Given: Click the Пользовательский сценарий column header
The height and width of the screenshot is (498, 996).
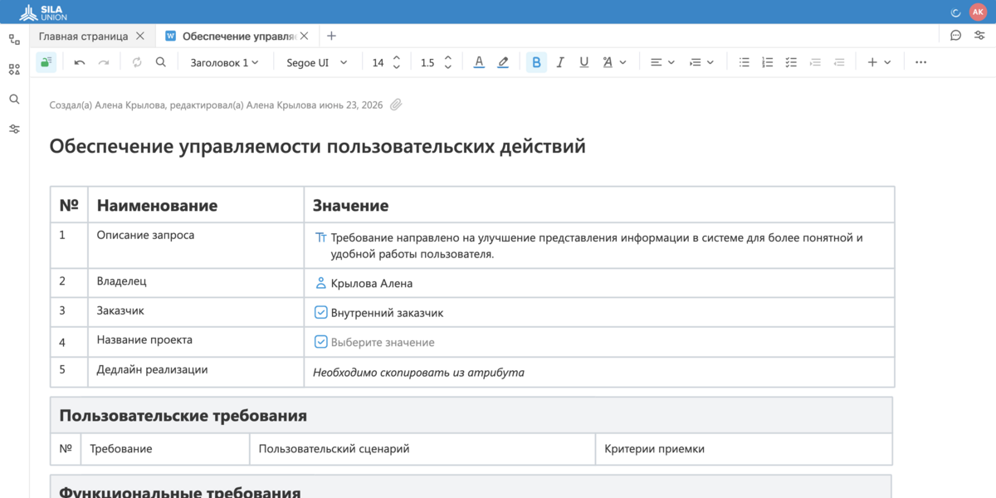Looking at the screenshot, I should [x=422, y=449].
